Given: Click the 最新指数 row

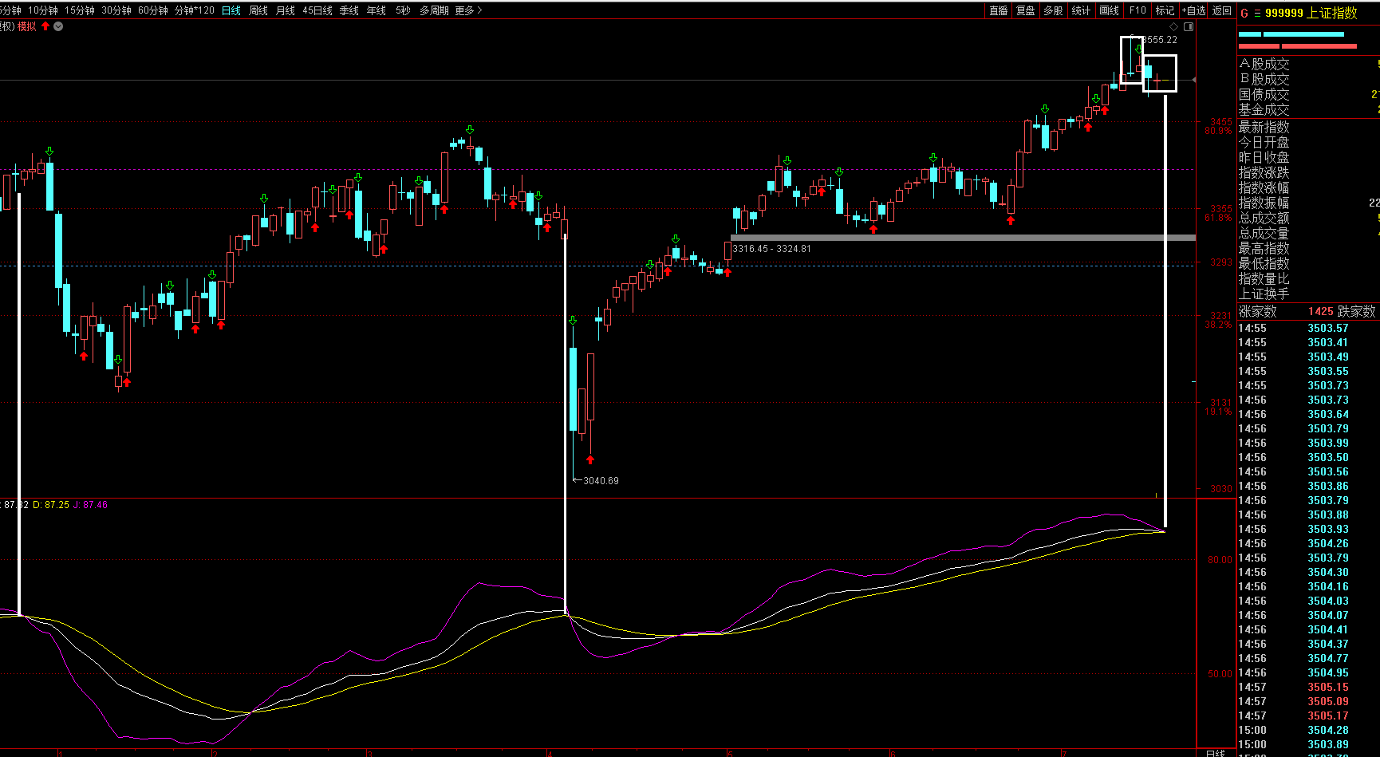Looking at the screenshot, I should click(1308, 127).
